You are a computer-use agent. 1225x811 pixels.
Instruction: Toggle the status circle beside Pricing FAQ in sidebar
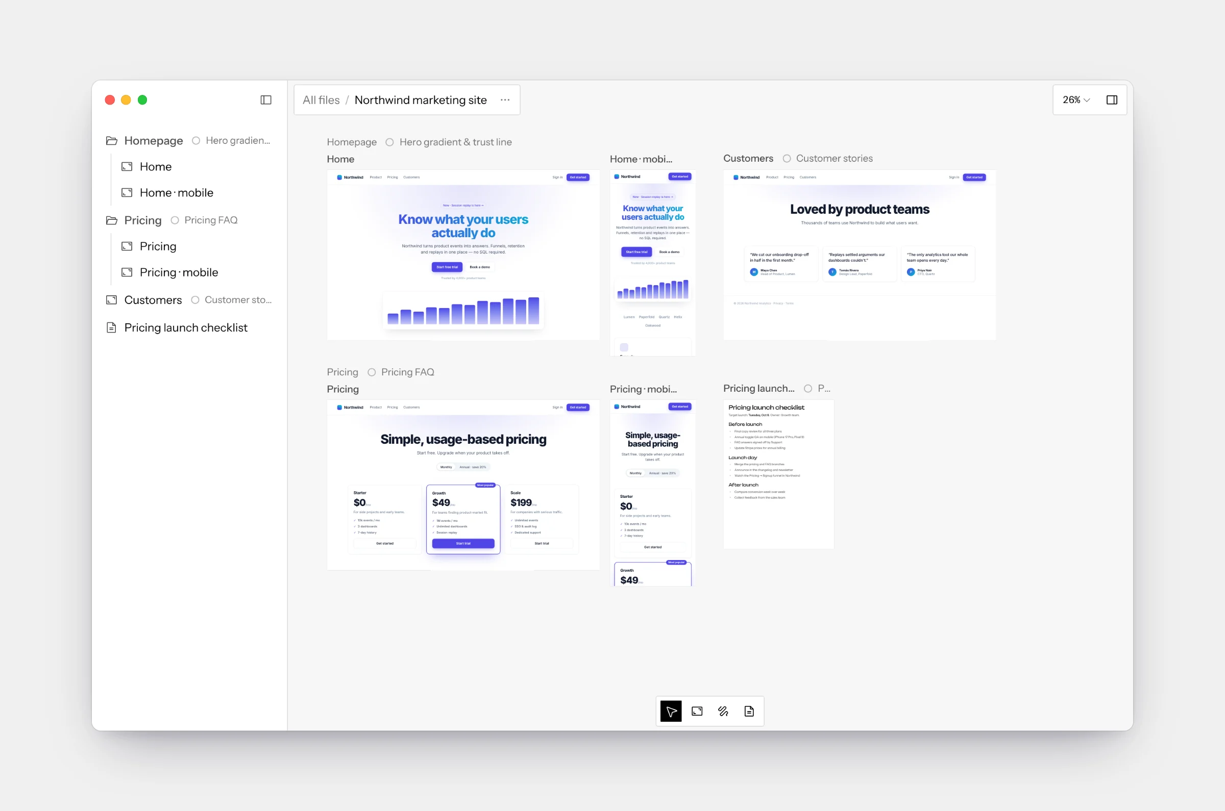point(175,220)
